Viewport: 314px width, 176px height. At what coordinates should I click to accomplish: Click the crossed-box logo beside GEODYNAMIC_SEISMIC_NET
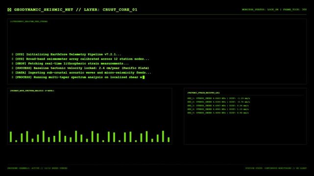[x=9, y=10]
